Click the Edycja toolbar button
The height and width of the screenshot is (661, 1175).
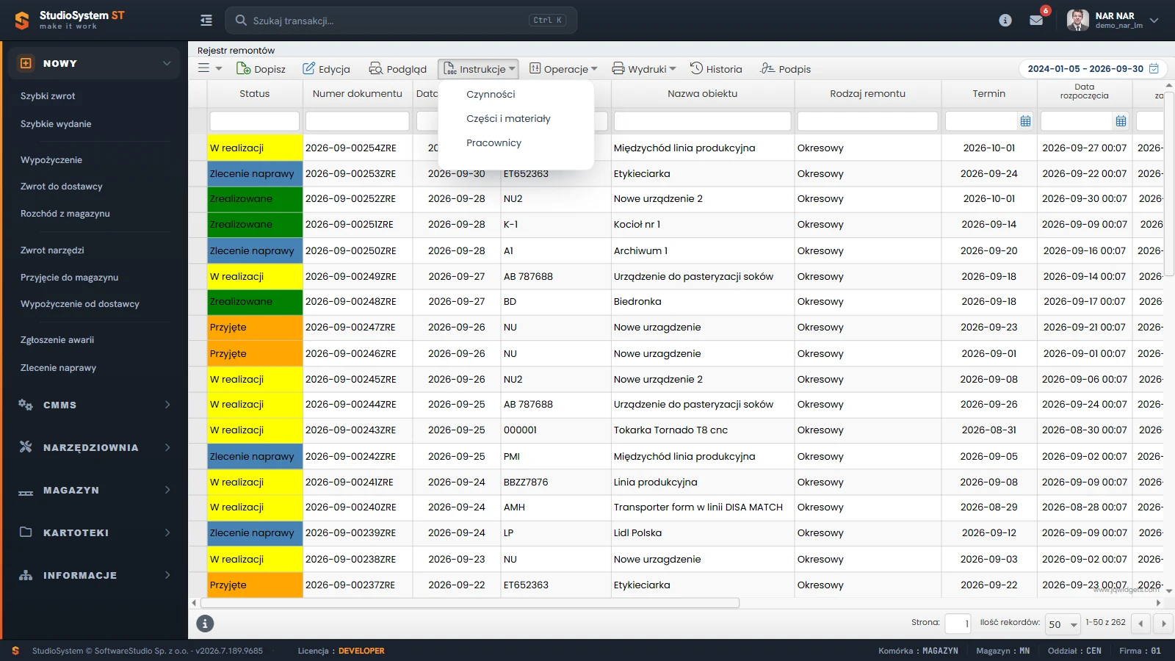326,69
